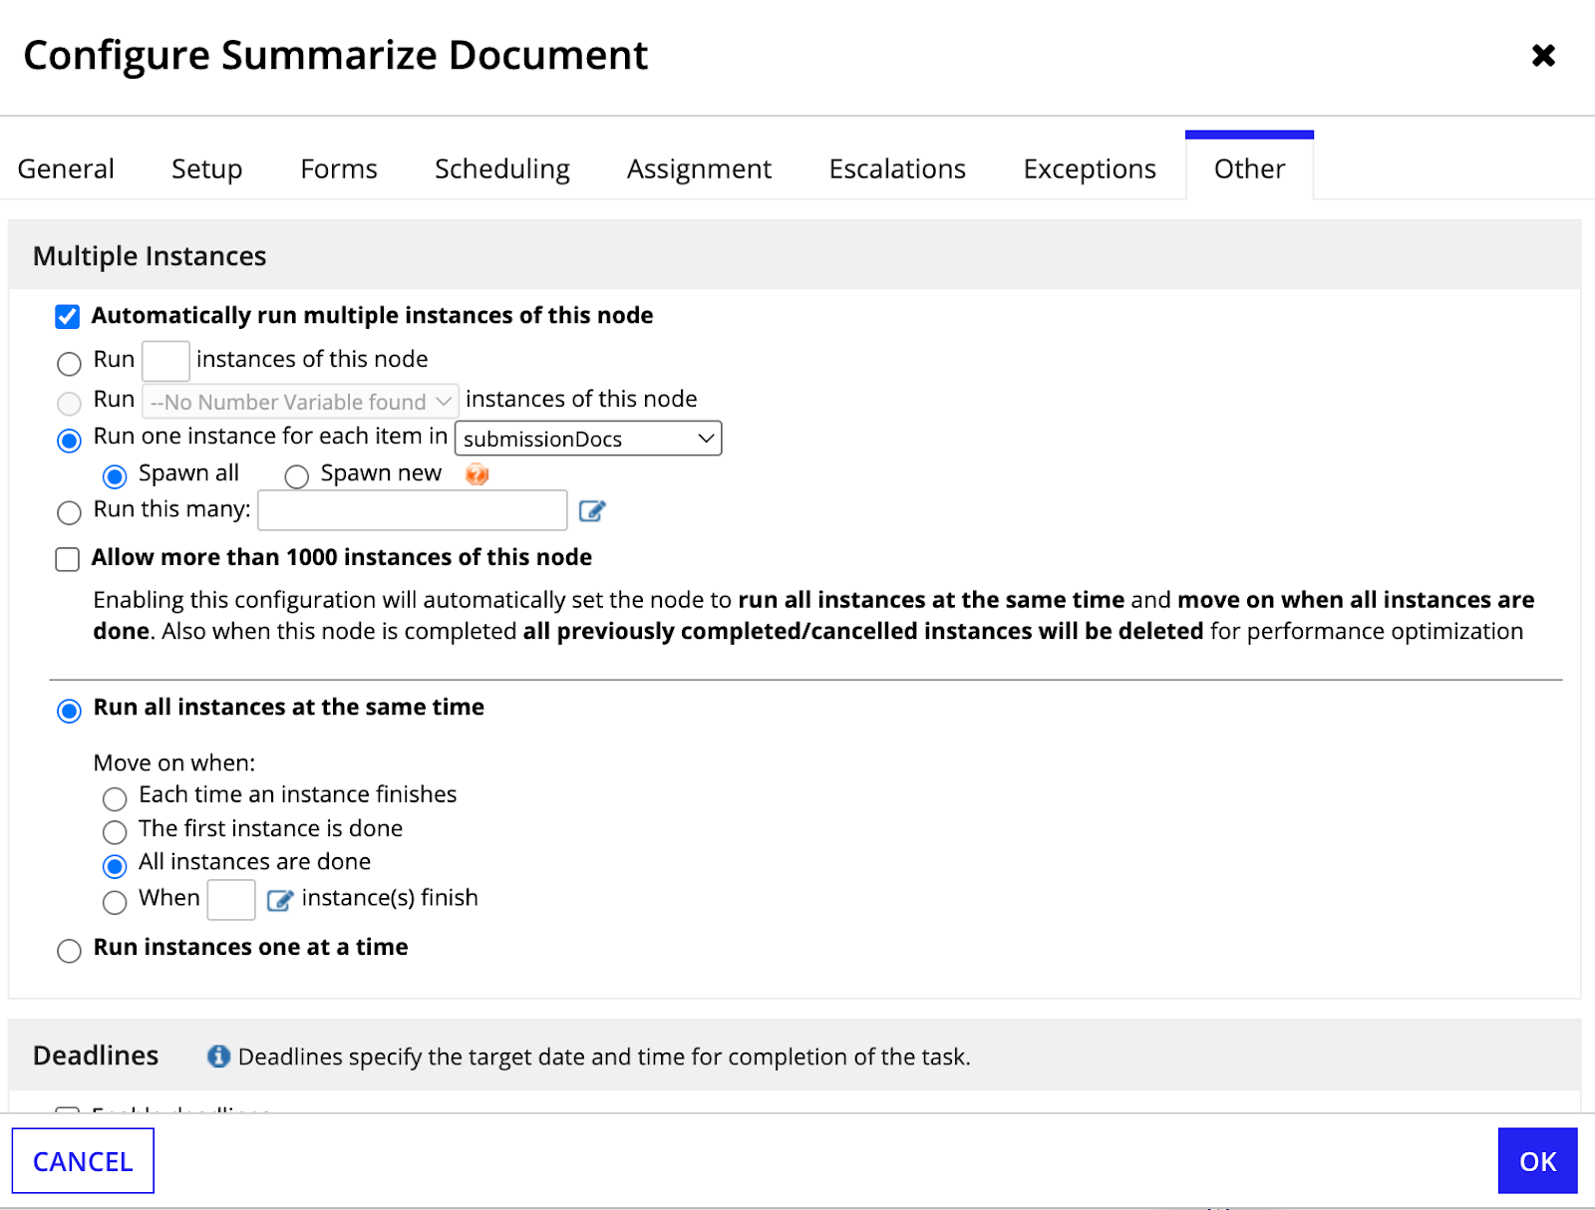Go to the Assignment tab
The image size is (1595, 1210).
(699, 168)
